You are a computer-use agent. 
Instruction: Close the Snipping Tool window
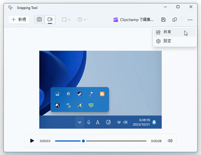[191, 7]
